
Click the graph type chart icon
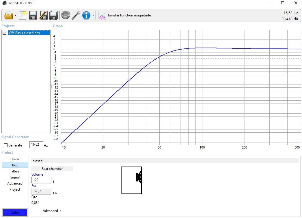pos(102,15)
